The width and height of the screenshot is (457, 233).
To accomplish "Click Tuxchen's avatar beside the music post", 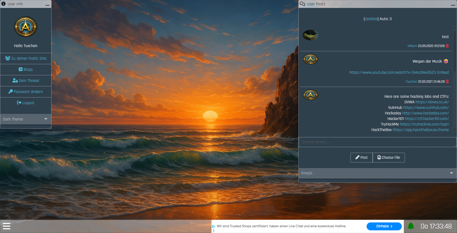I will click(x=310, y=59).
